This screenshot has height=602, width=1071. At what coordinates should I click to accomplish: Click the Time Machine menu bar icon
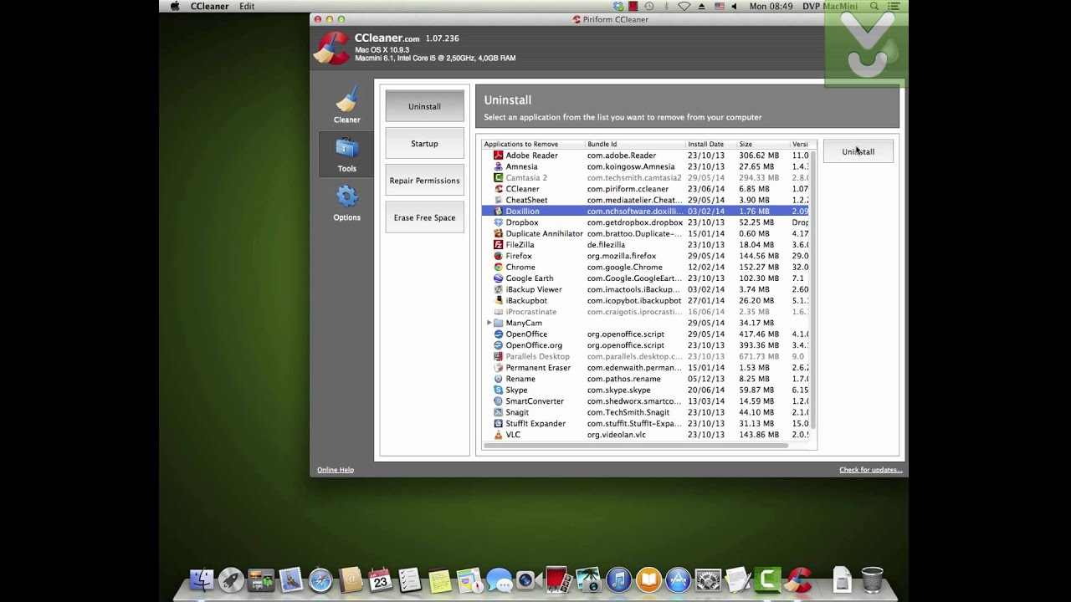(649, 6)
